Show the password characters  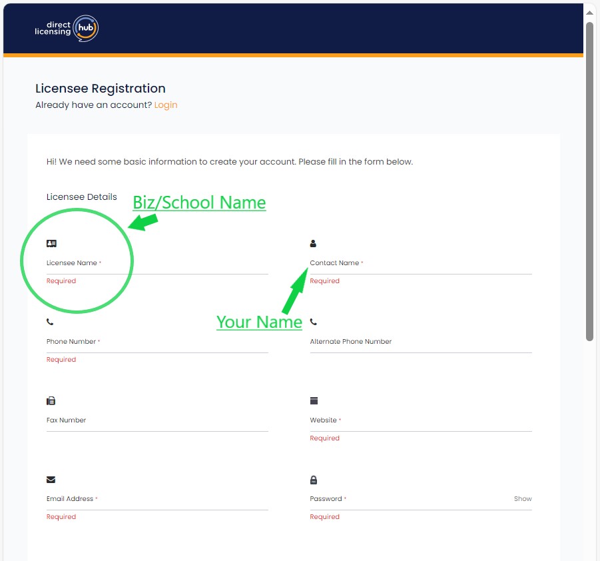tap(523, 498)
